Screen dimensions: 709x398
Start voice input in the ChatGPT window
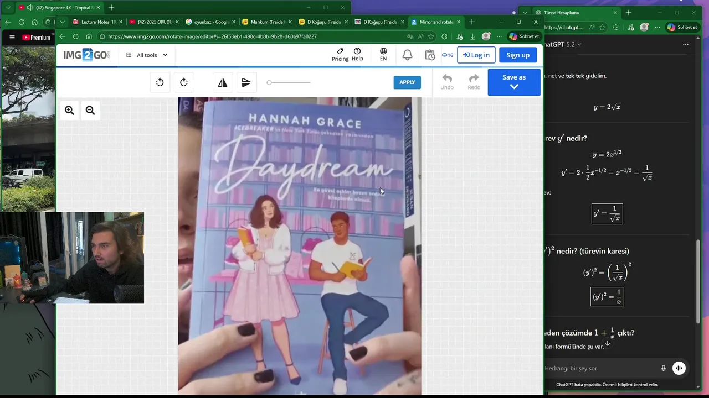(x=664, y=368)
